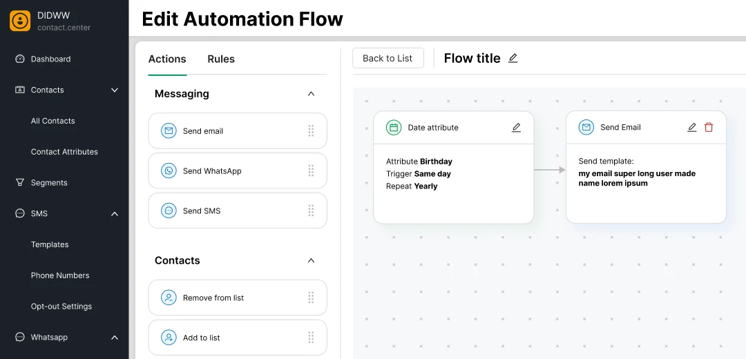Open Dashboard from the sidebar

pyautogui.click(x=50, y=59)
